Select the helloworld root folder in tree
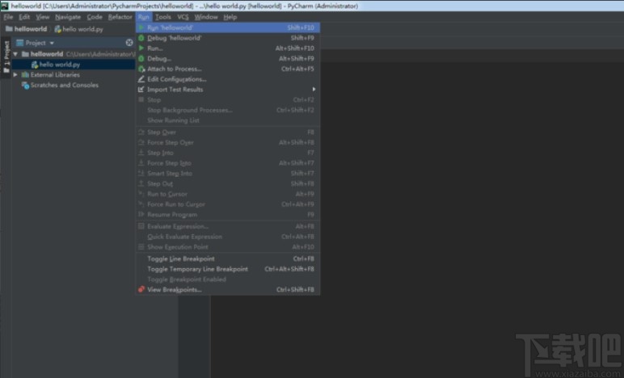 point(47,54)
